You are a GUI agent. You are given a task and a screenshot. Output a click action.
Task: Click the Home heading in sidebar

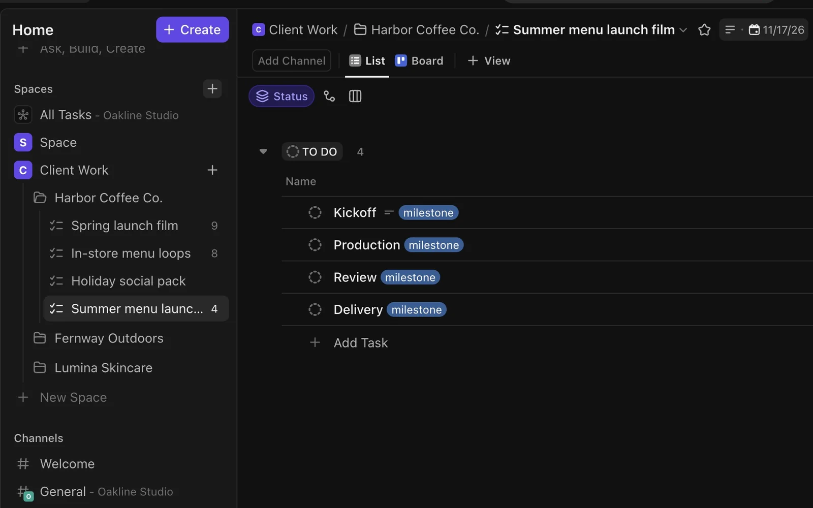33,30
